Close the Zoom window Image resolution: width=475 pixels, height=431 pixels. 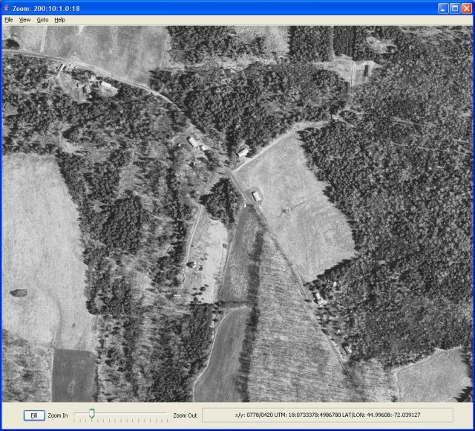click(x=466, y=7)
